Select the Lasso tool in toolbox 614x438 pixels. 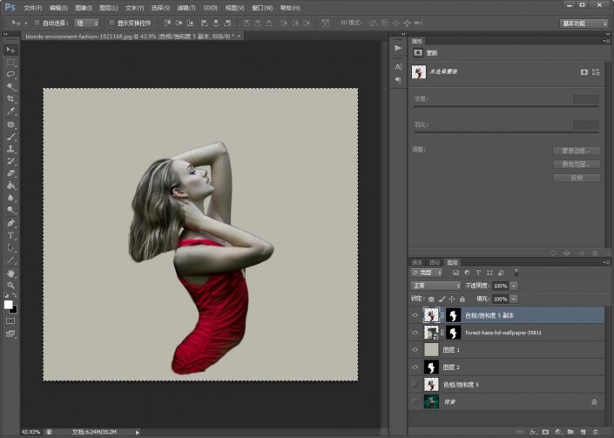click(x=11, y=75)
